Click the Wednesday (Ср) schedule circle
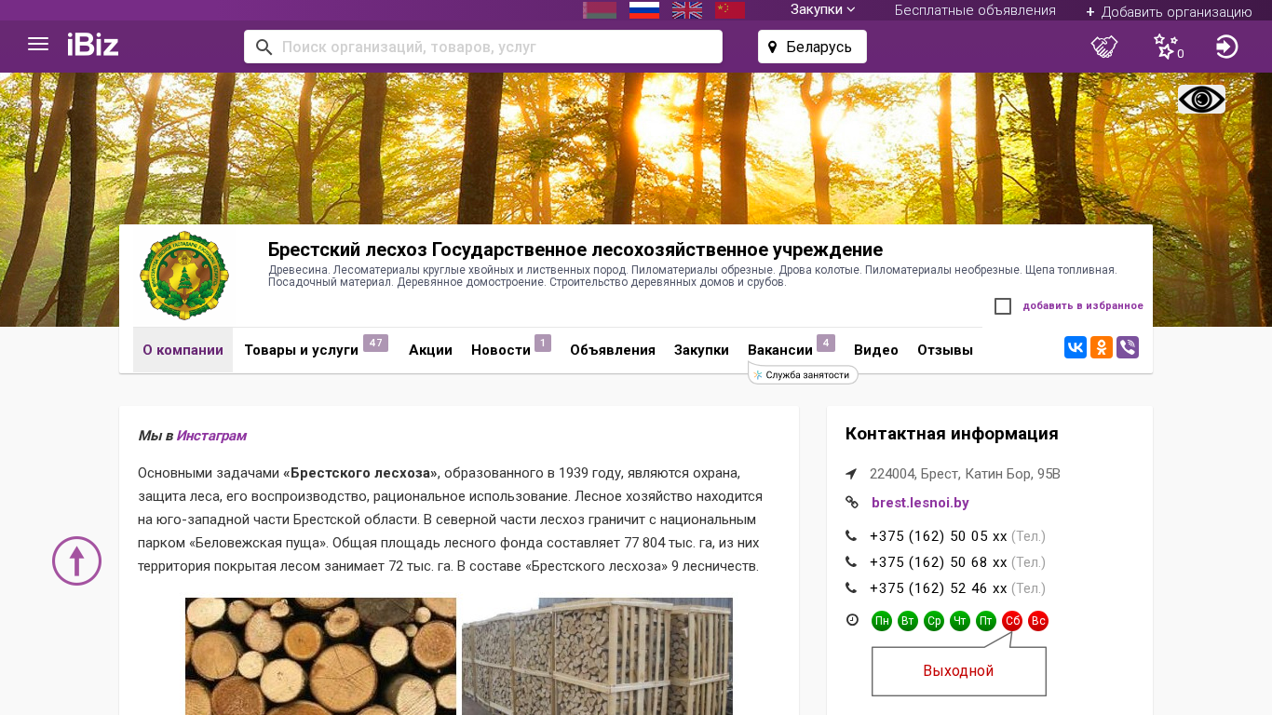The width and height of the screenshot is (1272, 715). [x=934, y=621]
